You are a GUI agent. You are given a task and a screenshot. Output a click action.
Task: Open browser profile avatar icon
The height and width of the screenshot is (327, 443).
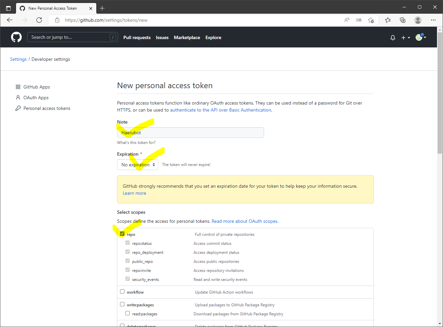pos(418,20)
